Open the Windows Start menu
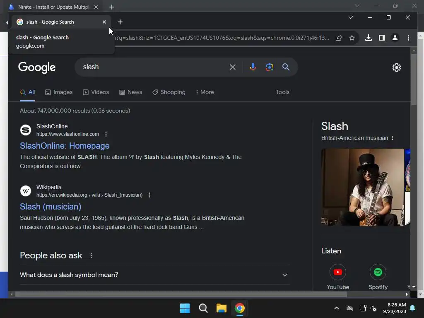The height and width of the screenshot is (318, 424). pos(185,308)
